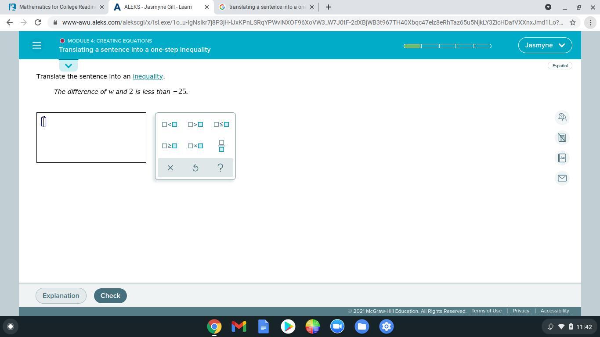Undo the last answer entry

click(195, 168)
